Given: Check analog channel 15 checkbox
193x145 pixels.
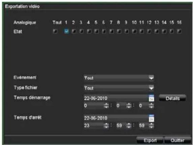Looking at the screenshot, I should pos(171,31).
